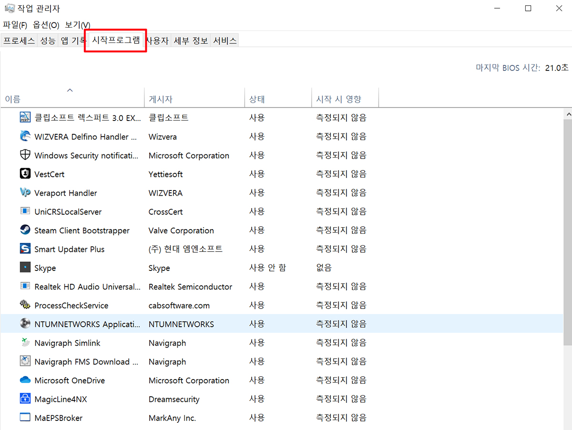This screenshot has width=572, height=430.
Task: Click the '없음' impact cell
Action: point(324,268)
